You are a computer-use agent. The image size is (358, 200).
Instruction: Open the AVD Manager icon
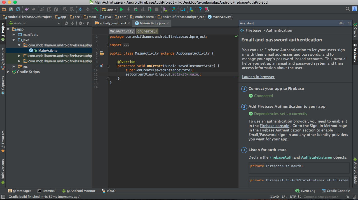(x=165, y=10)
